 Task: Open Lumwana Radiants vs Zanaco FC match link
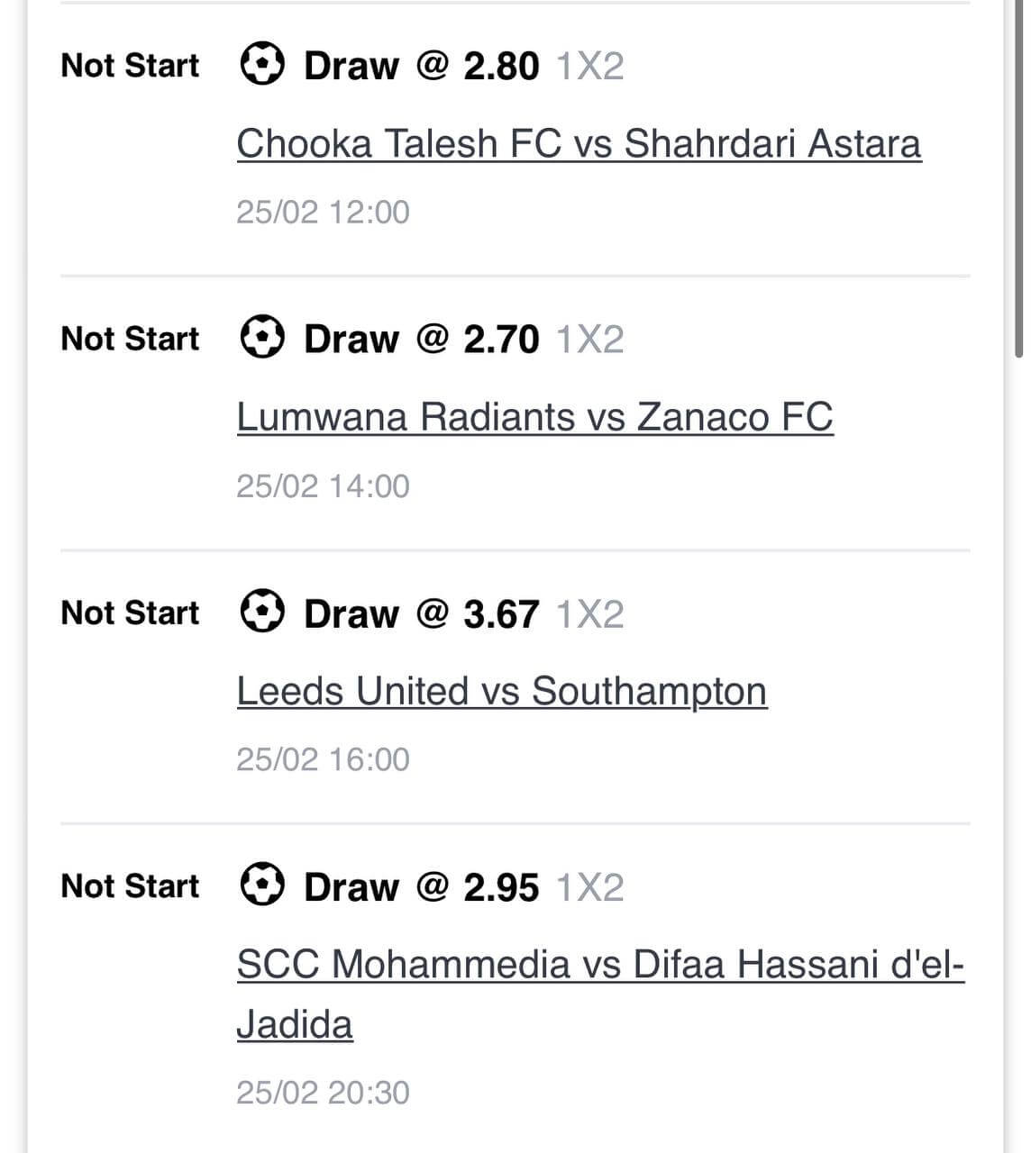point(534,416)
